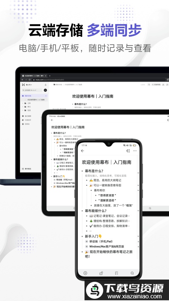169x301 pixels.
Task: Click the phone note 极简化输入, 结构化思考
Action: [x=106, y=176]
